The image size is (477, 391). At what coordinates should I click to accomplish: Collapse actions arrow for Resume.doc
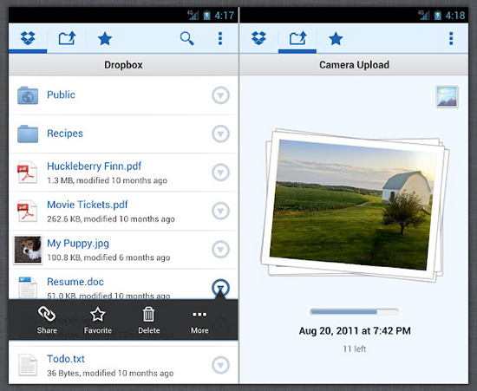pos(220,288)
